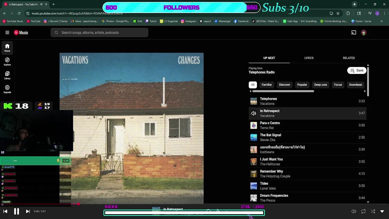The height and width of the screenshot is (219, 389).
Task: Play Dream Frequencies by The Pesos
Action: pyautogui.click(x=308, y=198)
